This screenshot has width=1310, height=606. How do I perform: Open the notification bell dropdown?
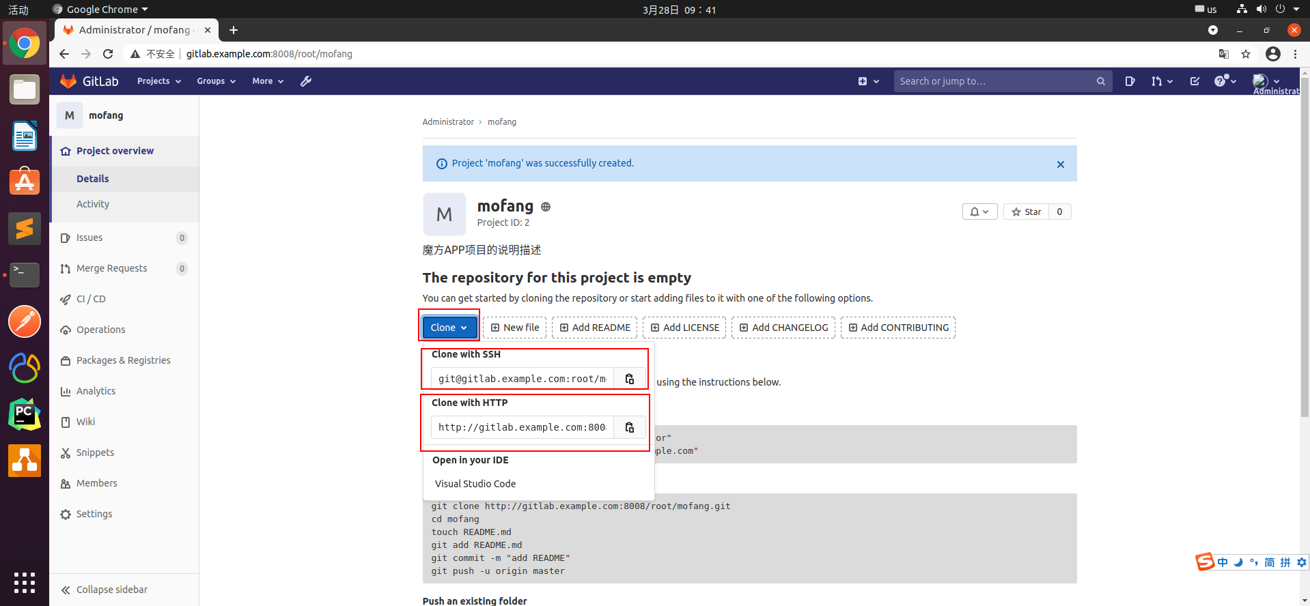979,212
